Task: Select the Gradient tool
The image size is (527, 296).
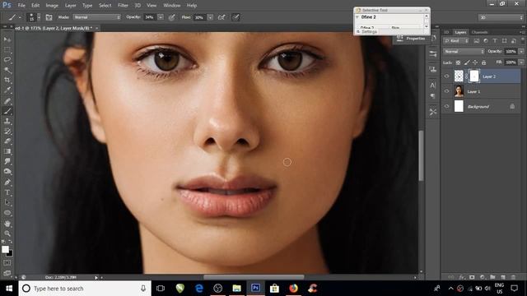Action: (7, 151)
